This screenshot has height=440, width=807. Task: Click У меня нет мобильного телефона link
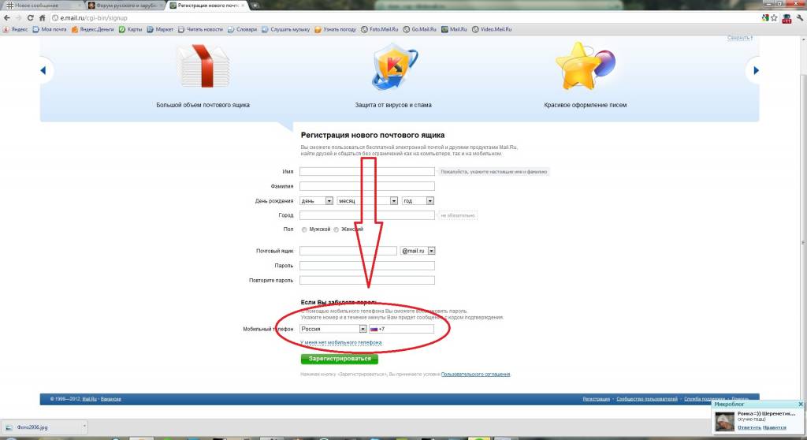[x=341, y=343]
